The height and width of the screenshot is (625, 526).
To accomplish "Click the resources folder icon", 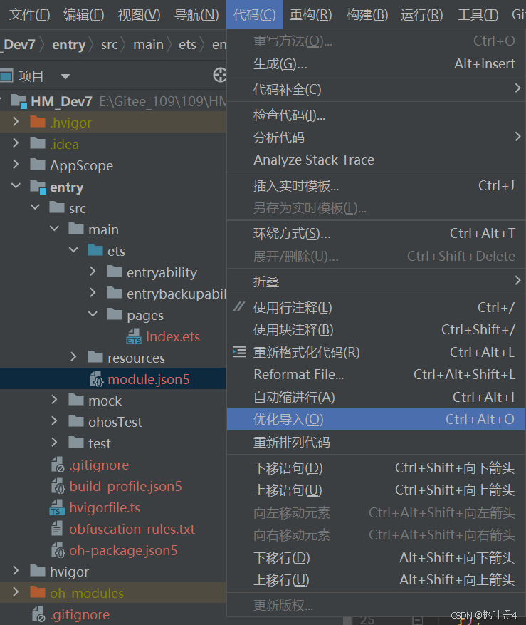I will [95, 357].
